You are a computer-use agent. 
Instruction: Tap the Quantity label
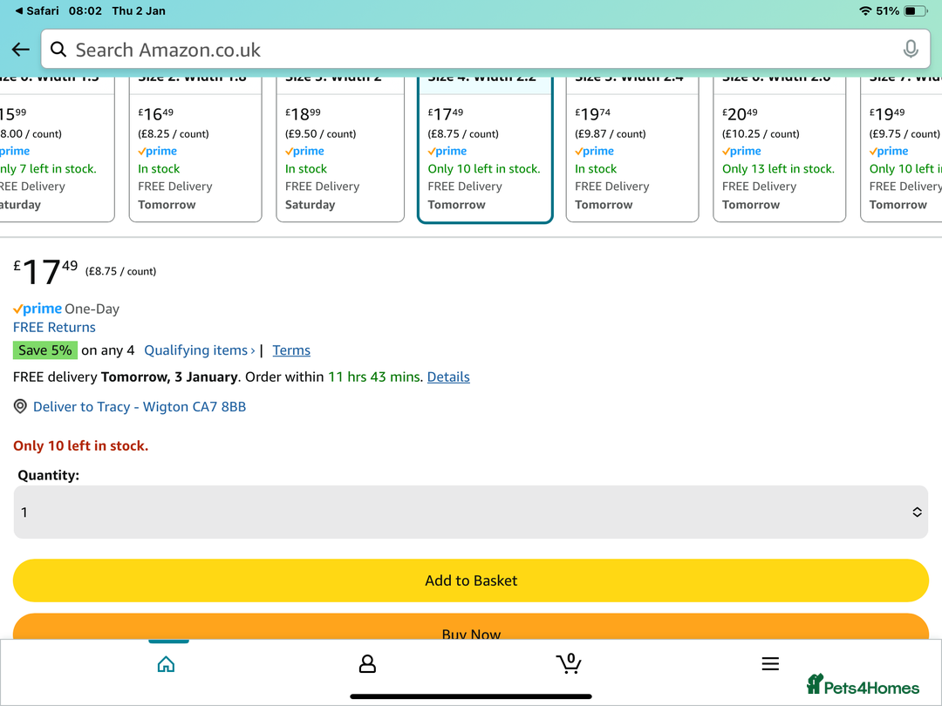point(49,475)
